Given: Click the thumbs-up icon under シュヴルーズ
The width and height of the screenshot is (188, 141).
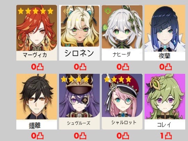Looking at the screenshot, I should (83, 136).
